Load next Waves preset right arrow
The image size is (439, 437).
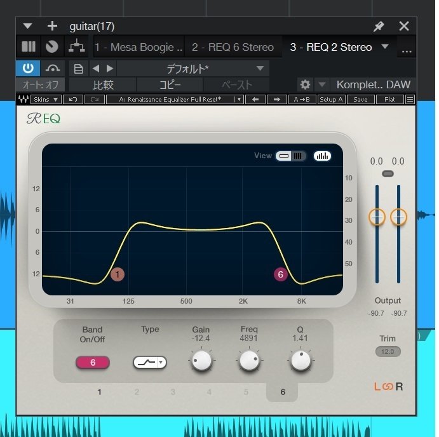click(x=277, y=99)
